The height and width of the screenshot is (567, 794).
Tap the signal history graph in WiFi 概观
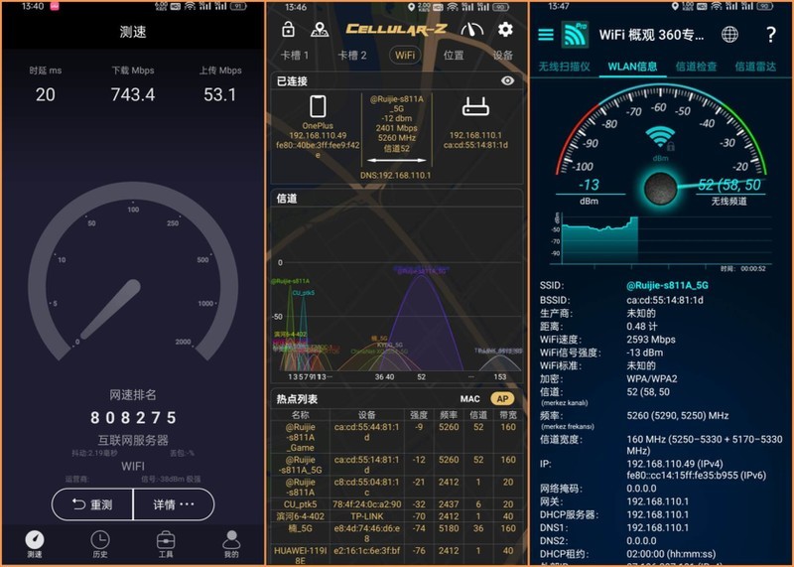[x=662, y=238]
